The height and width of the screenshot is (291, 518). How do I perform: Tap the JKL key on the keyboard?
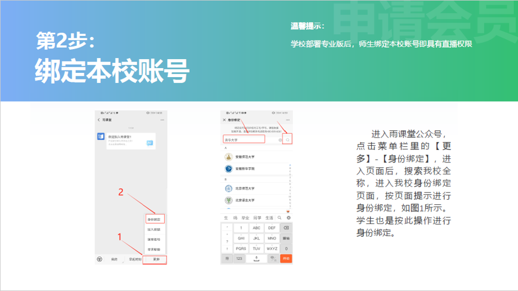(x=256, y=238)
